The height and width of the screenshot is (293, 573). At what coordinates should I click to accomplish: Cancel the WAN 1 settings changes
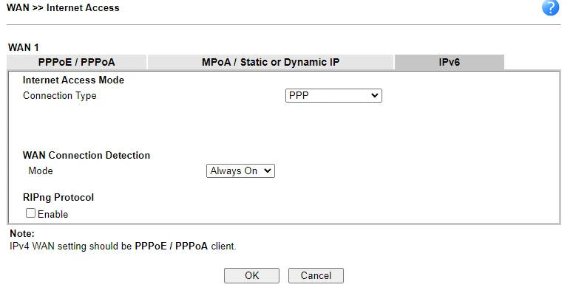(316, 275)
